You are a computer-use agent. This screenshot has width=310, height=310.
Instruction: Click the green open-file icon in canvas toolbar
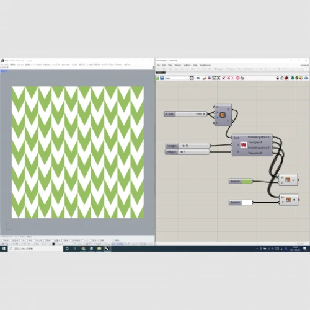157,78
